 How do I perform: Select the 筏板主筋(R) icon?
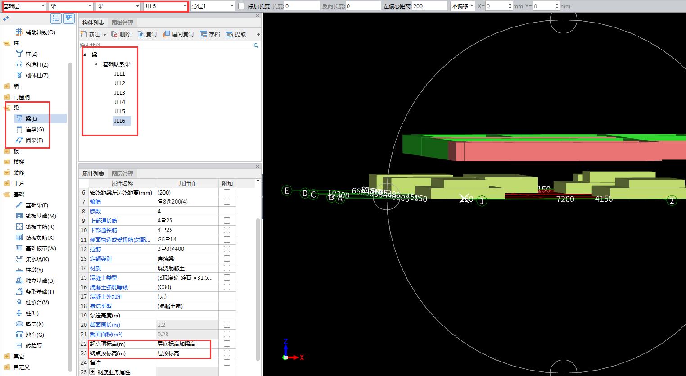click(x=19, y=227)
